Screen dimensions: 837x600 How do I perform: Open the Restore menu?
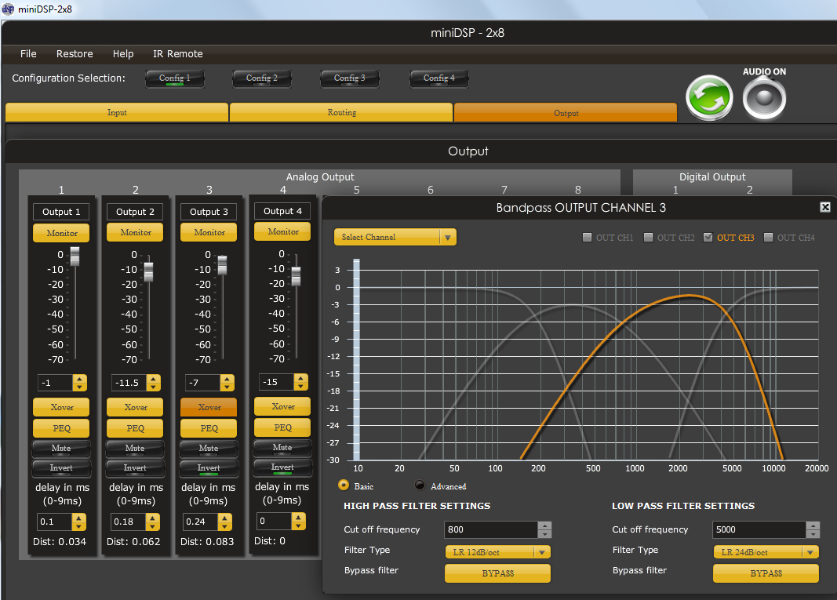[75, 54]
